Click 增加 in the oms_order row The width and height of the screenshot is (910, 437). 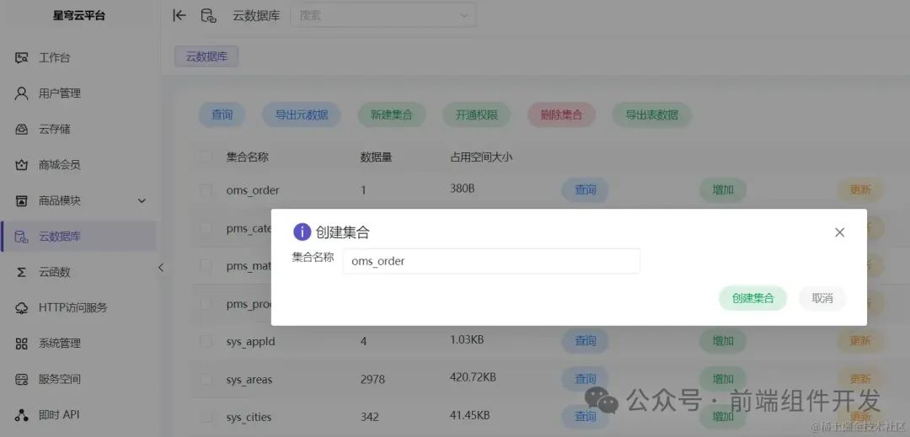click(x=723, y=190)
